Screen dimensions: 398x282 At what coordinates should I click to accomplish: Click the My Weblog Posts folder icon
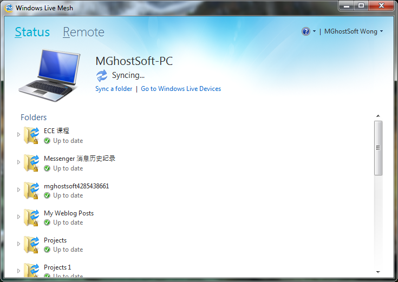pos(31,217)
